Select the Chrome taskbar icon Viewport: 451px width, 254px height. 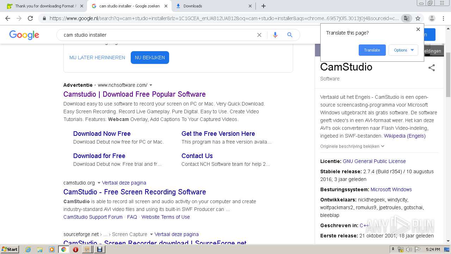pyautogui.click(x=63, y=249)
